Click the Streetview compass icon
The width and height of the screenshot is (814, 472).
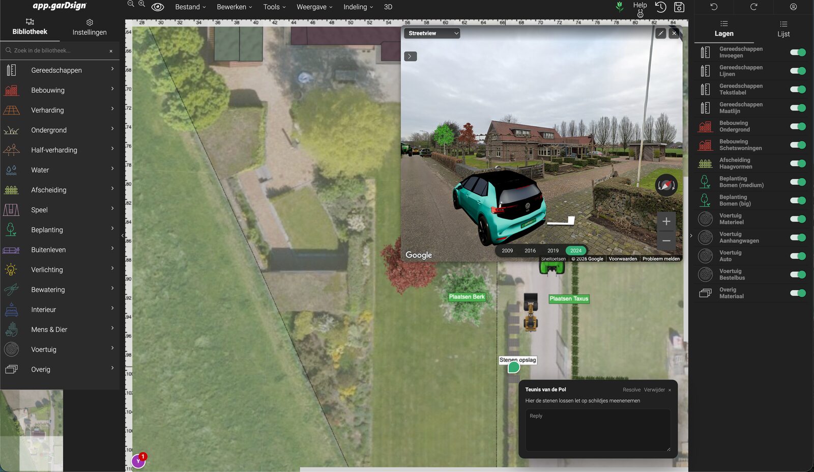point(666,185)
